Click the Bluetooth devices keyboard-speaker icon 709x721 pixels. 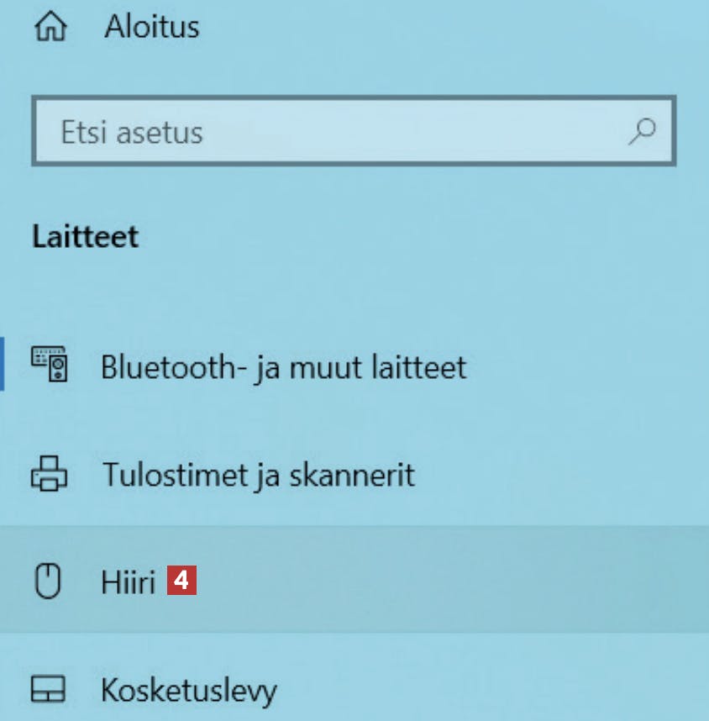point(50,364)
